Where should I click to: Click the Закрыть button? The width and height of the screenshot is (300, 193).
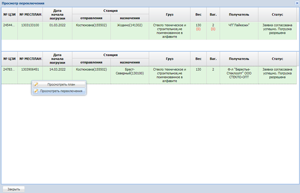pyautogui.click(x=14, y=189)
